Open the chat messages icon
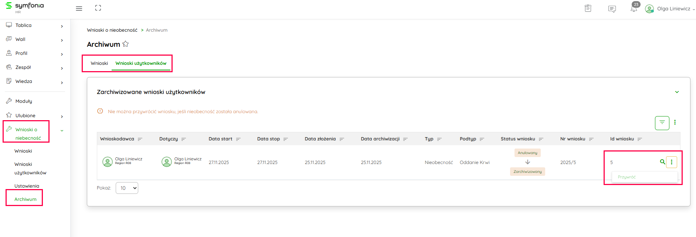The width and height of the screenshot is (696, 237). (612, 9)
